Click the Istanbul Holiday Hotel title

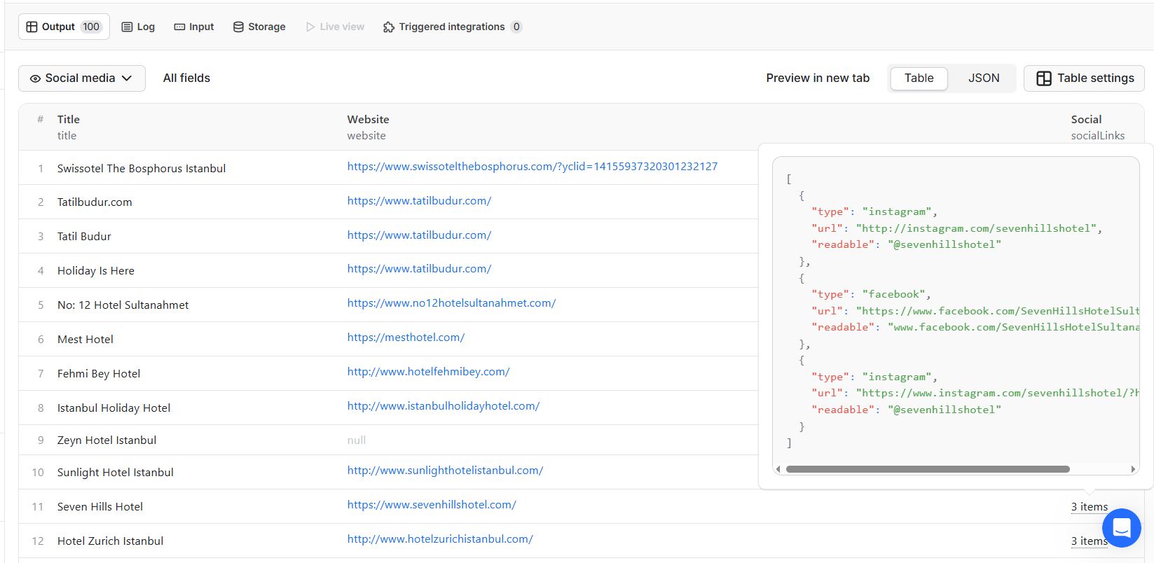(x=114, y=408)
